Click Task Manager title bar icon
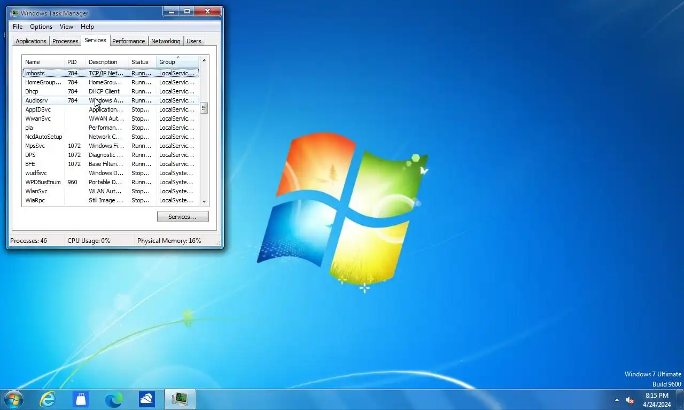Screen dimensions: 684x410 pyautogui.click(x=14, y=13)
